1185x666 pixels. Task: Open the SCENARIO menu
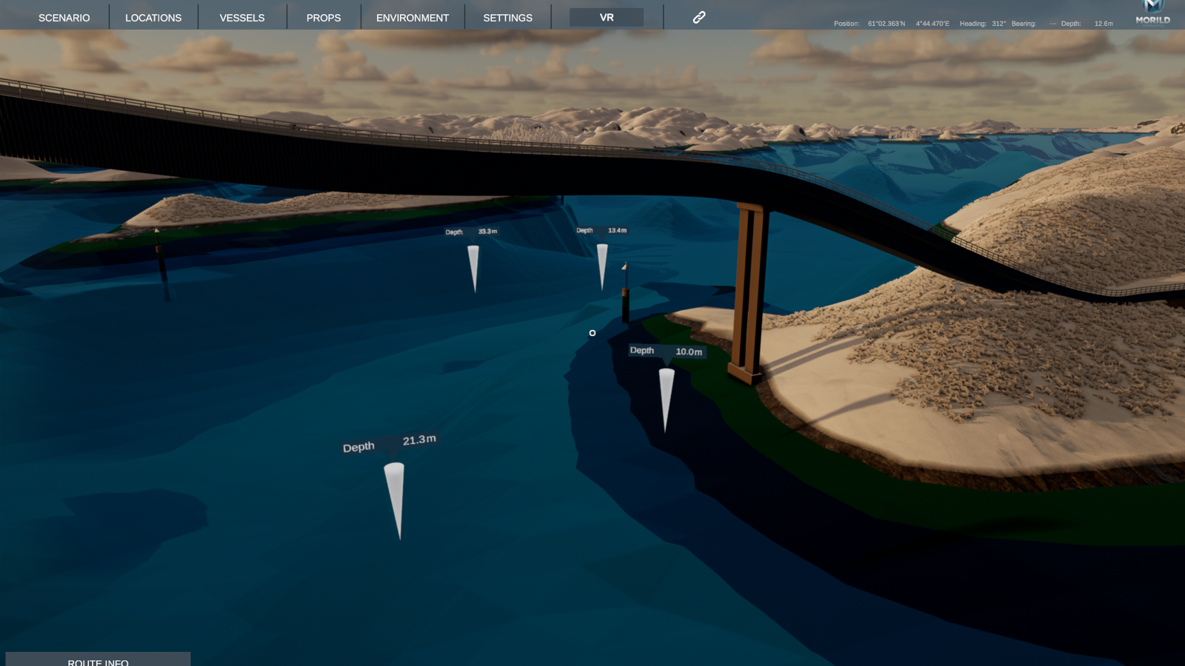(64, 18)
